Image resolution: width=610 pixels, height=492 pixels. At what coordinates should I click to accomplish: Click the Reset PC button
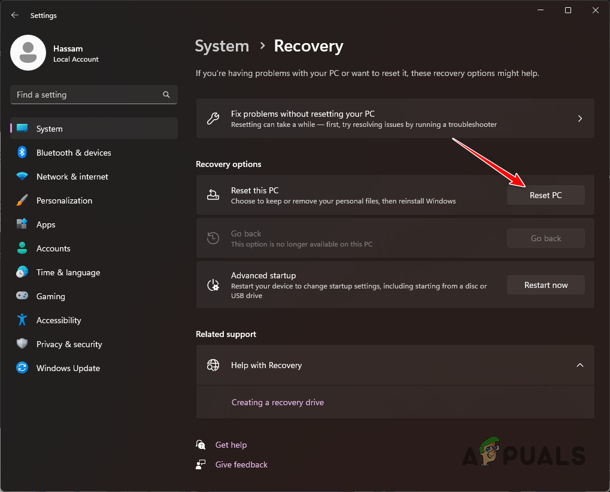tap(545, 195)
